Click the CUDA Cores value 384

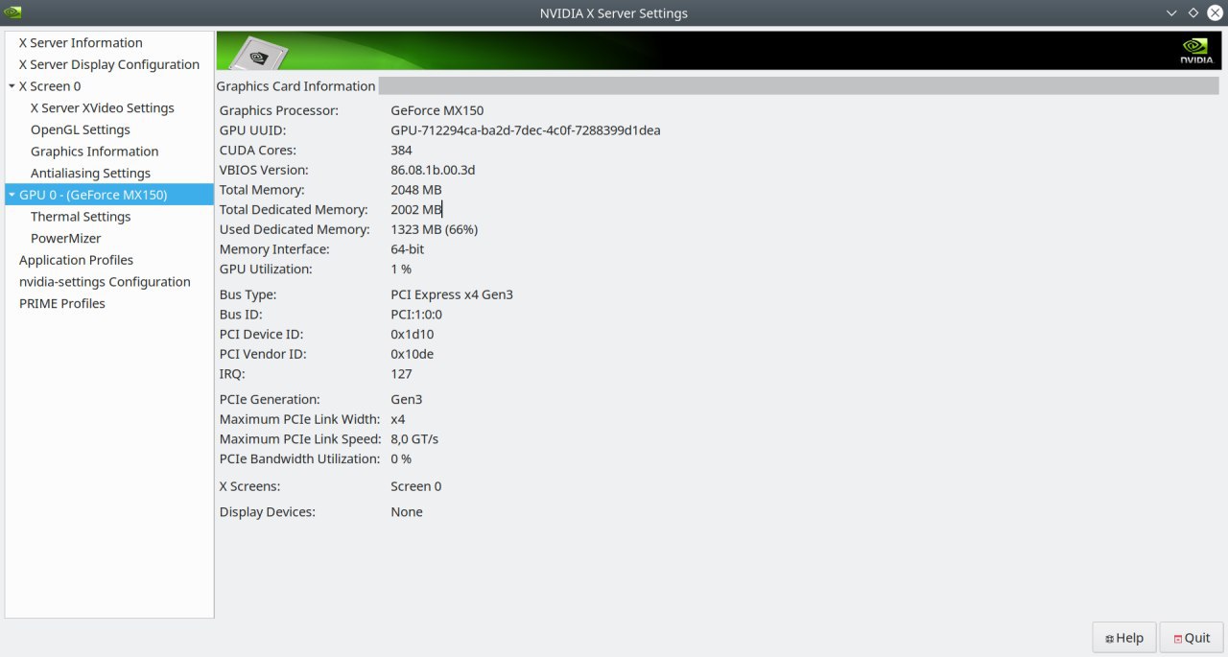click(x=401, y=151)
